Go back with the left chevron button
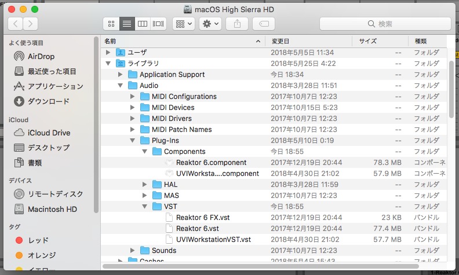The image size is (459, 275). [15, 24]
